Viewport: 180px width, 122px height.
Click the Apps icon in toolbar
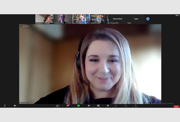click(116, 105)
